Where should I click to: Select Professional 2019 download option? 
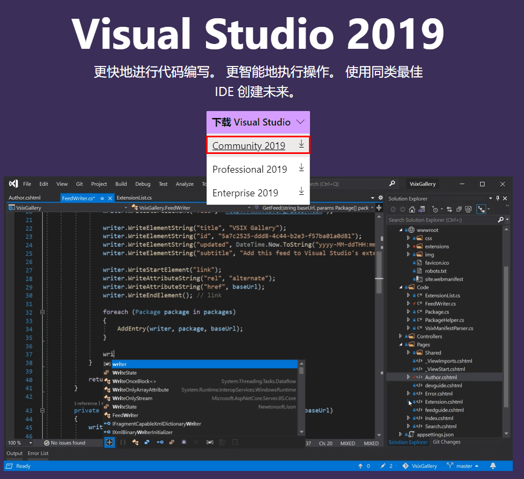click(x=250, y=170)
